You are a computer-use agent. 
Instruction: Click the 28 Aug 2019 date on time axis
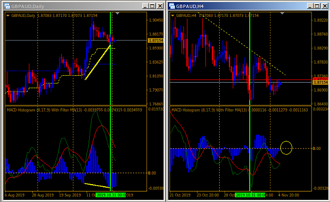[x=43, y=195]
